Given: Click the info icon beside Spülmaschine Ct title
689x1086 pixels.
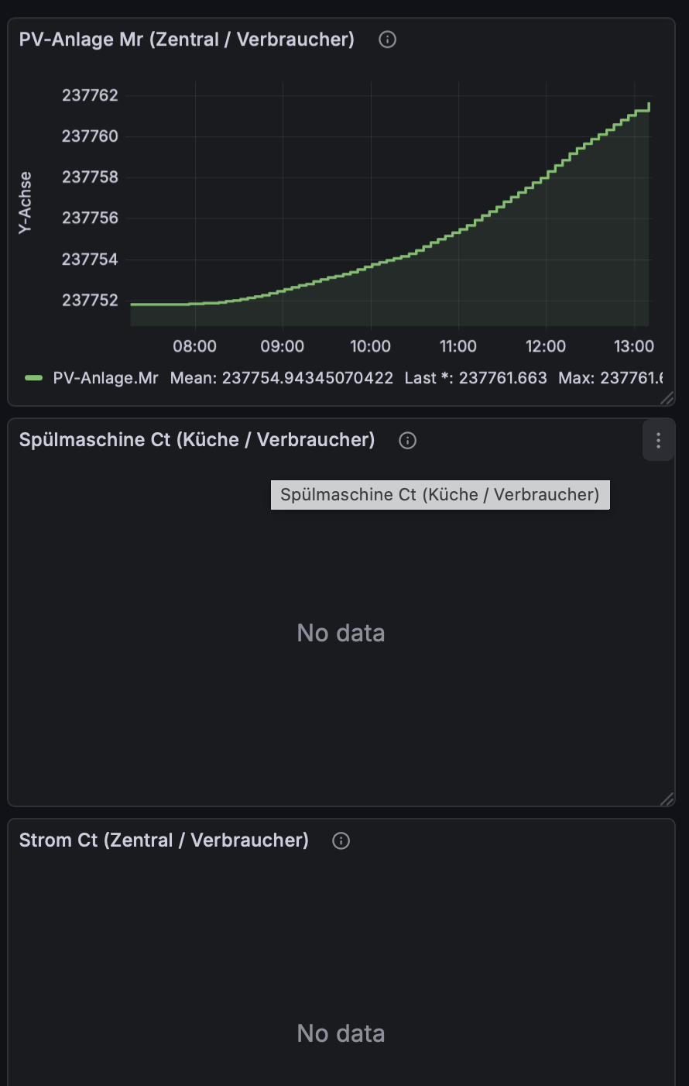Looking at the screenshot, I should pos(408,441).
